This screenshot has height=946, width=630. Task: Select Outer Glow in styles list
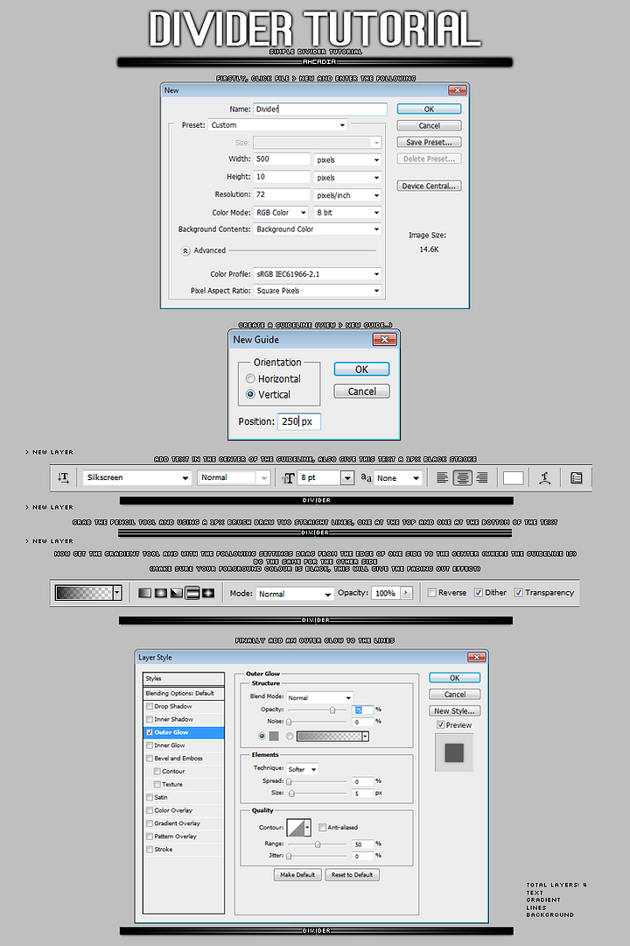pyautogui.click(x=184, y=732)
